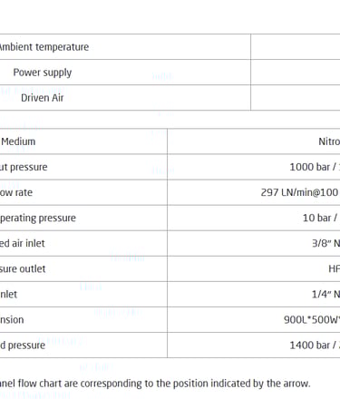This screenshot has width=340, height=399.
Task: Click the 1000 bar pressure value
Action: [315, 167]
